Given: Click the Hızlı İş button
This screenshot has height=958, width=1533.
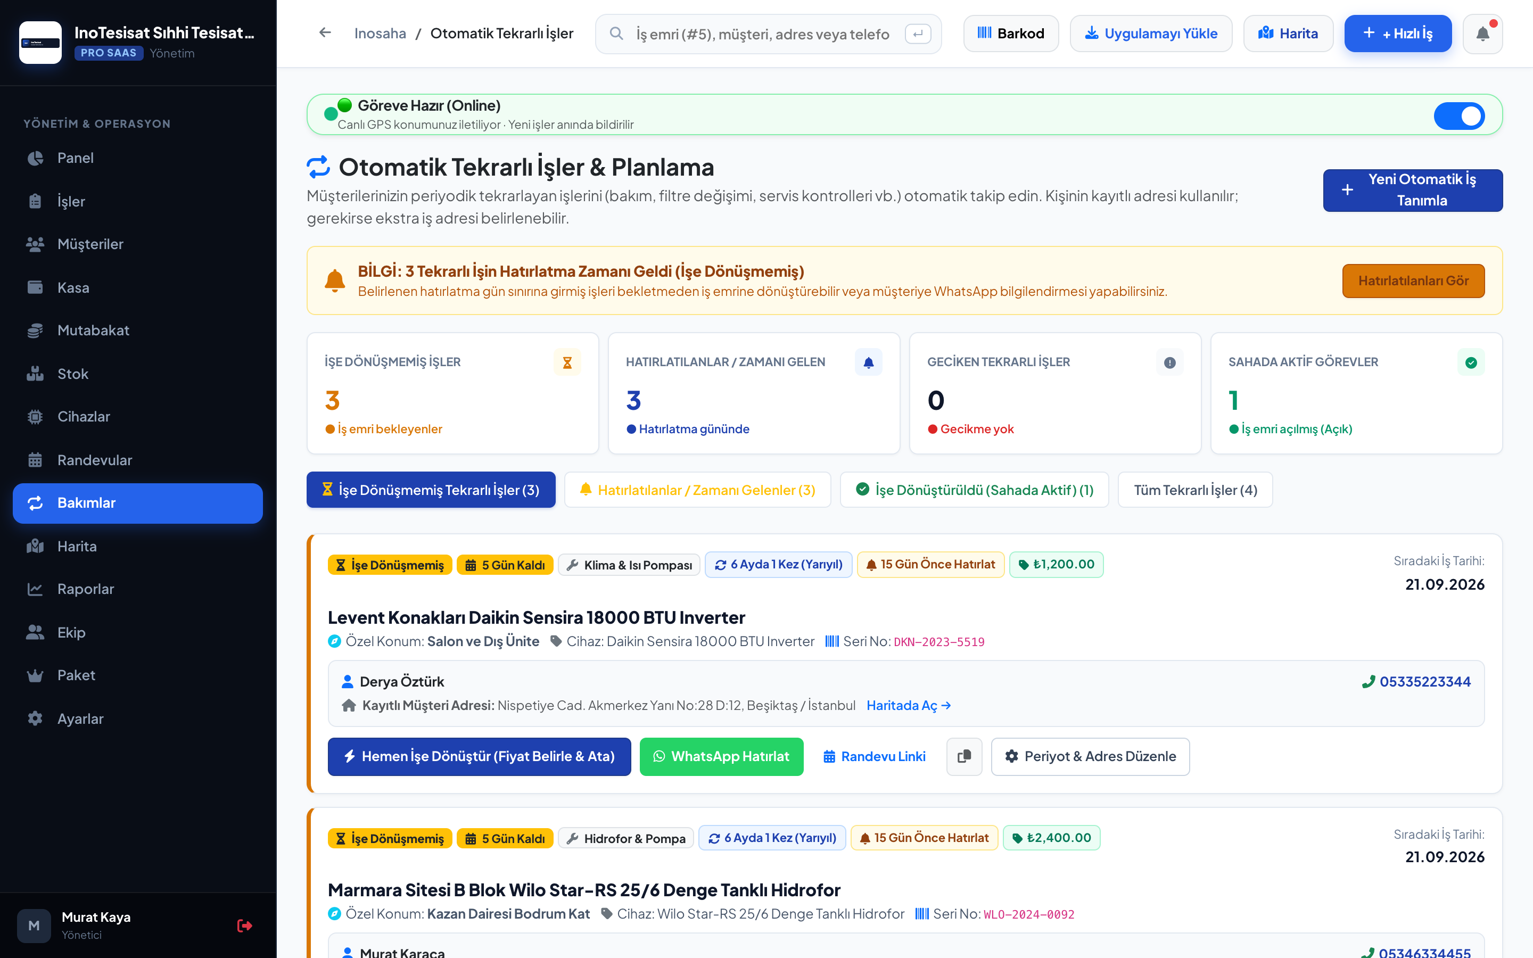Looking at the screenshot, I should point(1397,34).
